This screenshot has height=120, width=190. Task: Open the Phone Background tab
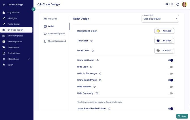tap(57, 41)
